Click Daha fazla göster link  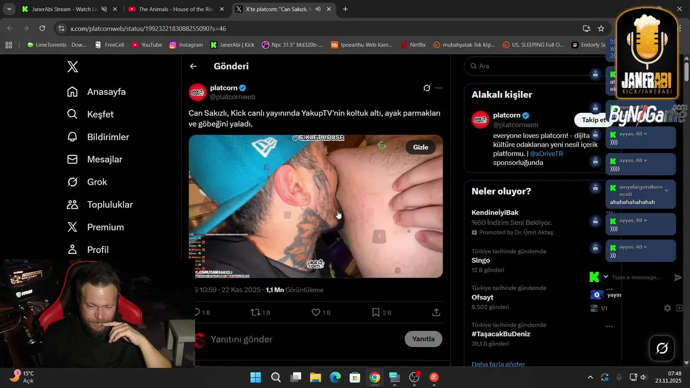pos(498,364)
